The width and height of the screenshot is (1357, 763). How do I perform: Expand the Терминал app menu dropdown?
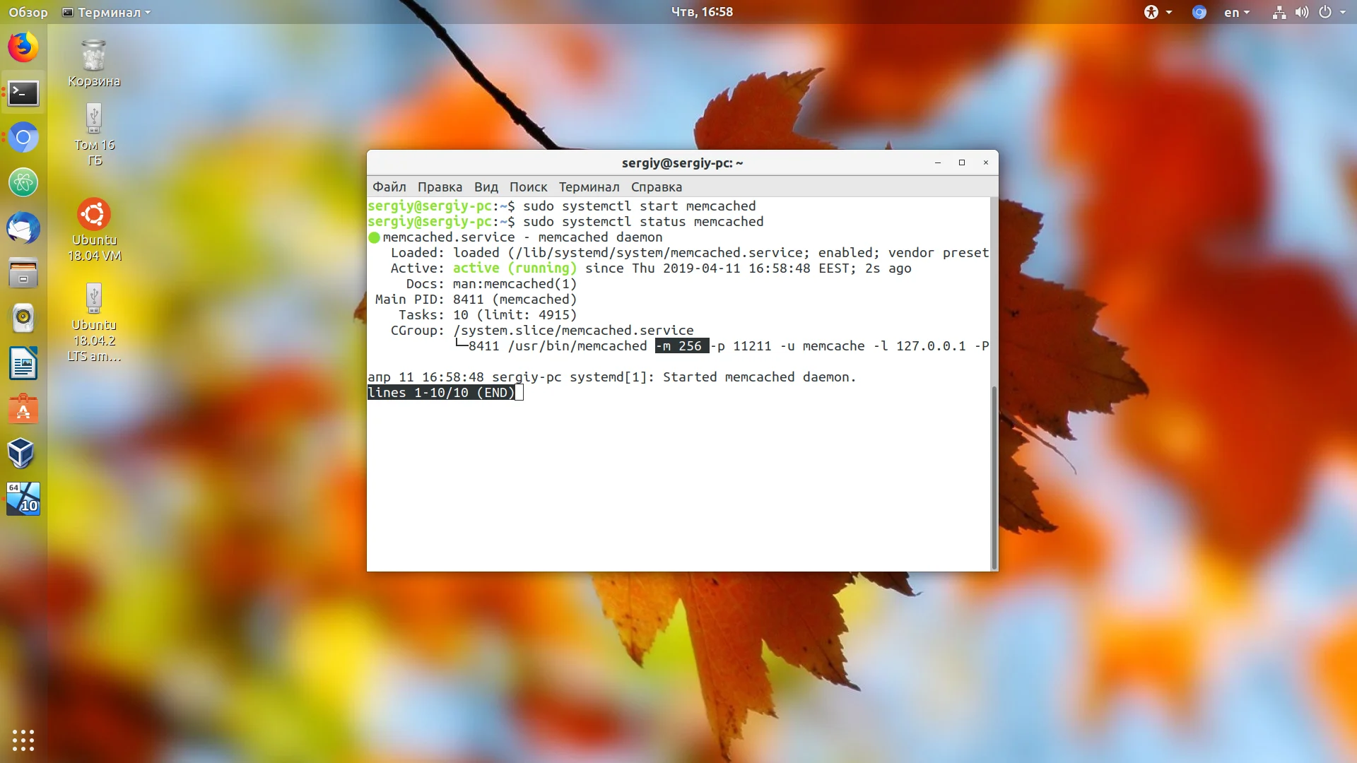tap(107, 12)
